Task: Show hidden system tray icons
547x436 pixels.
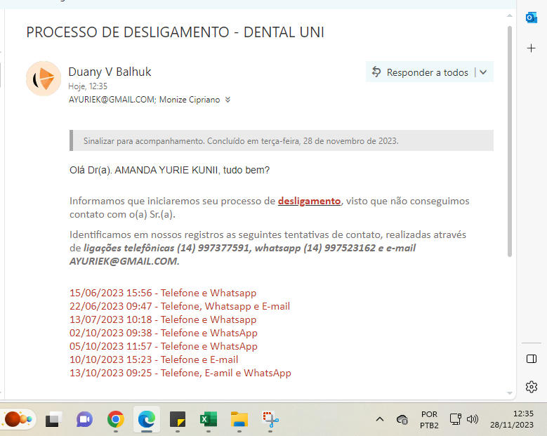Action: pos(380,419)
